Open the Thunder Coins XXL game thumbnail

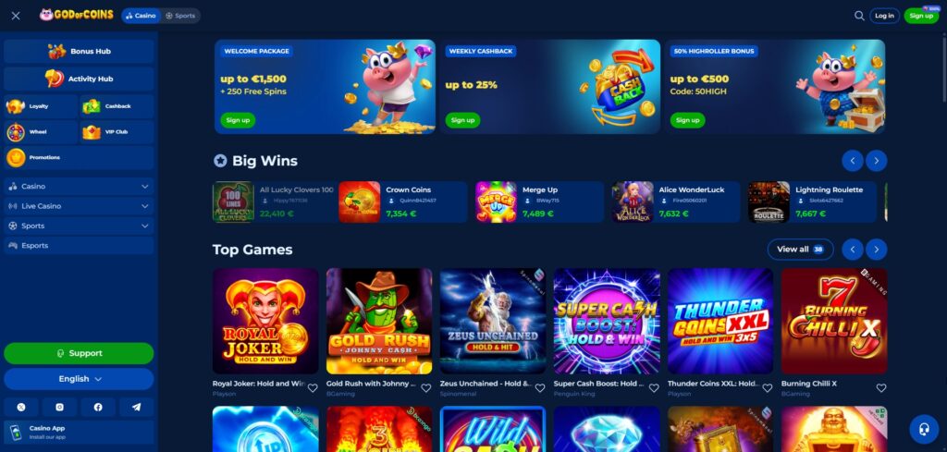click(719, 321)
